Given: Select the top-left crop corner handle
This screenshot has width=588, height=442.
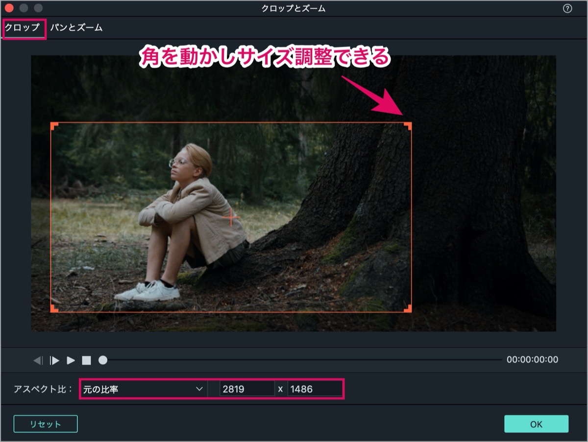Looking at the screenshot, I should tap(54, 126).
